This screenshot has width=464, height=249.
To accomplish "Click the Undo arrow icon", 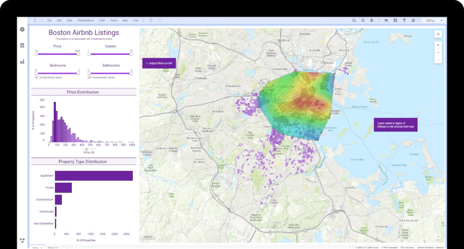I will click(x=151, y=20).
